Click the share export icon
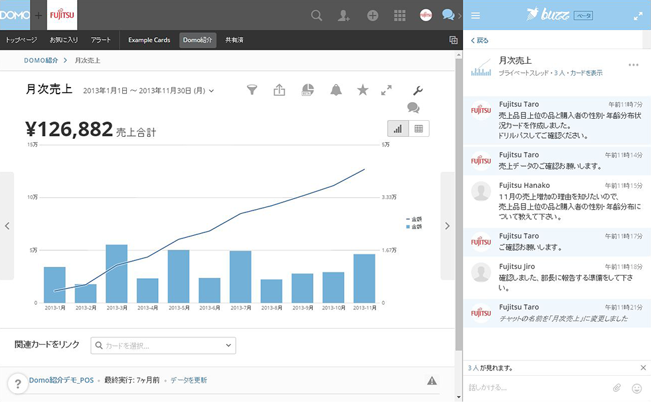Viewport: 651px width, 407px height. (280, 90)
